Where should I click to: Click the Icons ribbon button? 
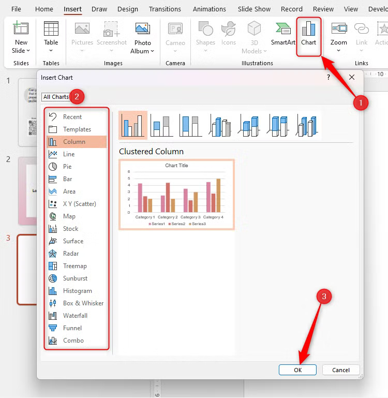pos(228,33)
